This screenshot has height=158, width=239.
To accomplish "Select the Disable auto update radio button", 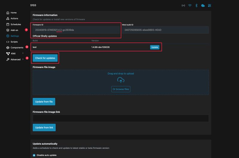I will coord(34,155).
